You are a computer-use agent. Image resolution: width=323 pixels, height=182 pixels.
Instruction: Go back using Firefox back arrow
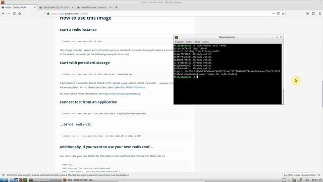point(4,14)
